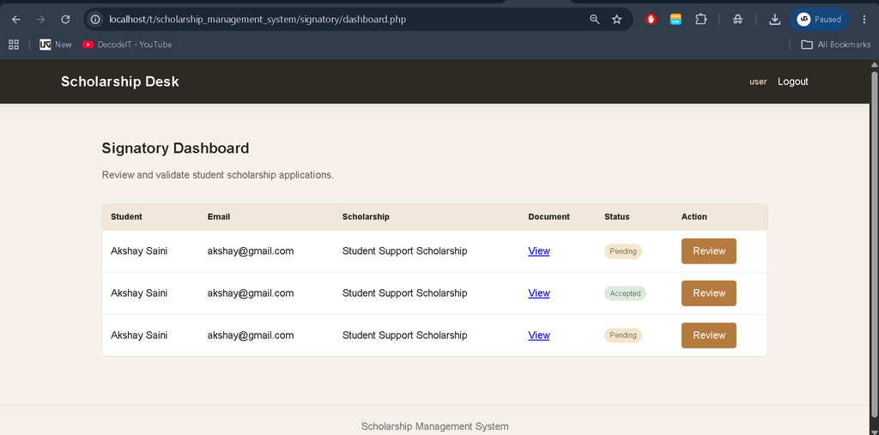Click the Scholarship Management System footer text
Viewport: 879px width, 435px height.
[x=435, y=426]
